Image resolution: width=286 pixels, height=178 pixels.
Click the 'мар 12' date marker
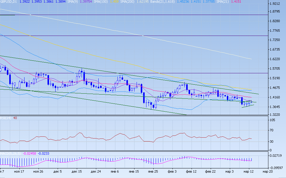click(249, 172)
